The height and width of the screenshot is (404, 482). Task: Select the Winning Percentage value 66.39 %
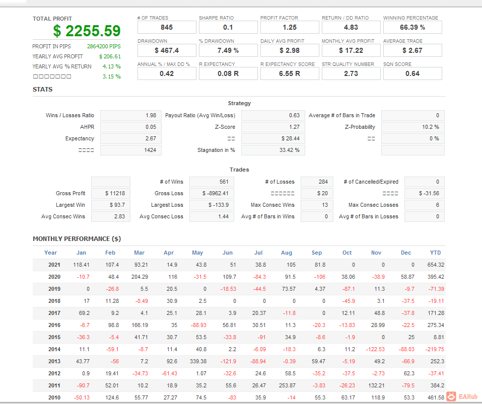pyautogui.click(x=412, y=27)
